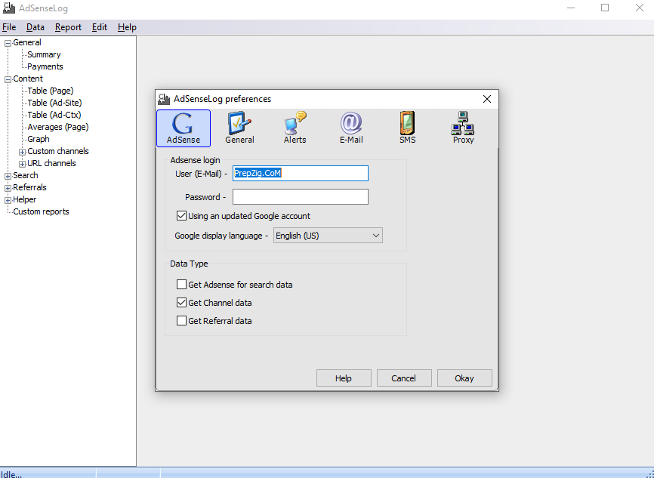Screen dimensions: 654x478
Task: Switch to the General preferences icon
Action: pos(239,128)
